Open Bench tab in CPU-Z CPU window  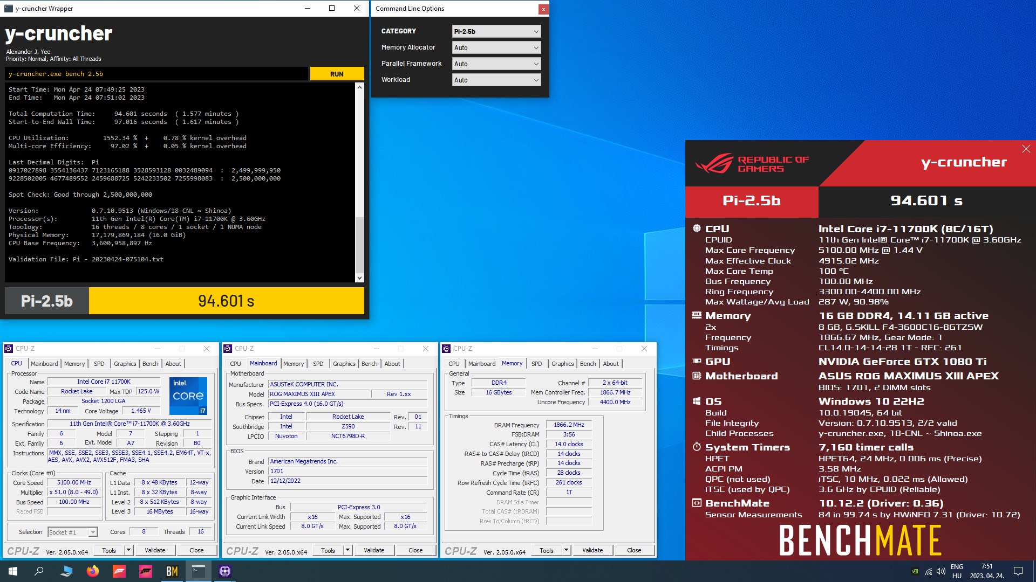click(x=151, y=364)
